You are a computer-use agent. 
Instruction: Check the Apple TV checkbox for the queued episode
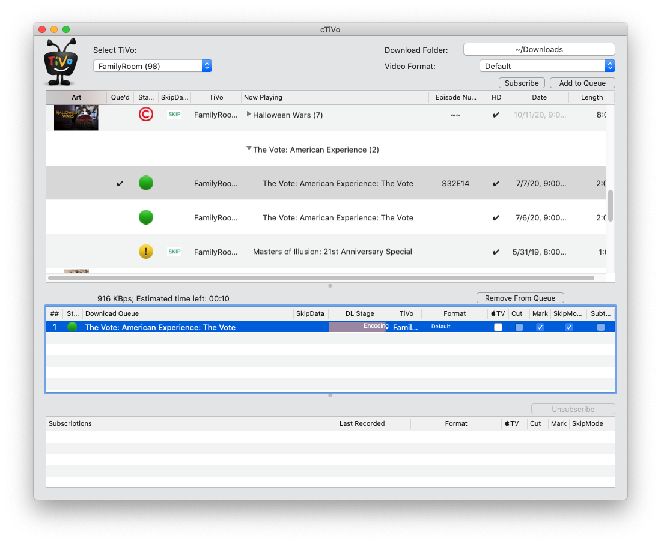(x=497, y=327)
